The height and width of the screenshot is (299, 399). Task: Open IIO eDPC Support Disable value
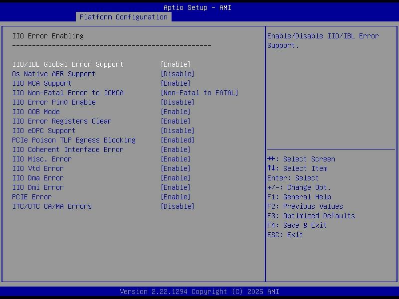[178, 131]
